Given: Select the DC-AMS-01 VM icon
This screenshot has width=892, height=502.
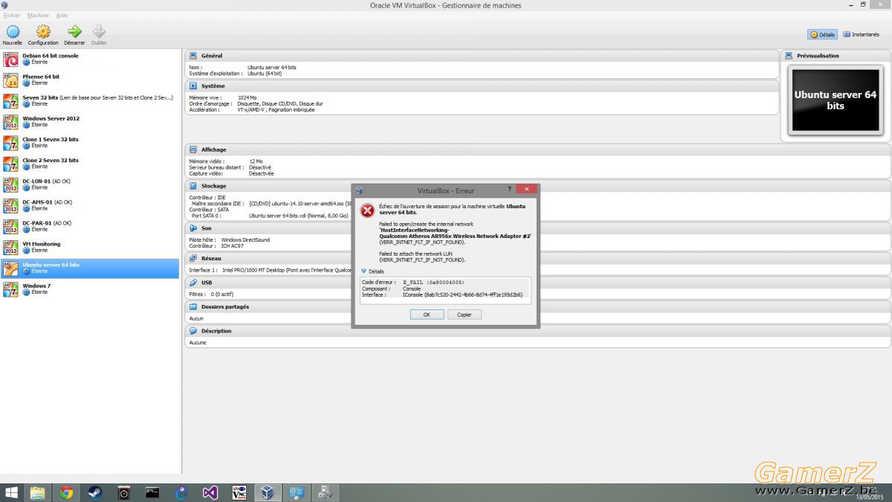Looking at the screenshot, I should point(11,205).
